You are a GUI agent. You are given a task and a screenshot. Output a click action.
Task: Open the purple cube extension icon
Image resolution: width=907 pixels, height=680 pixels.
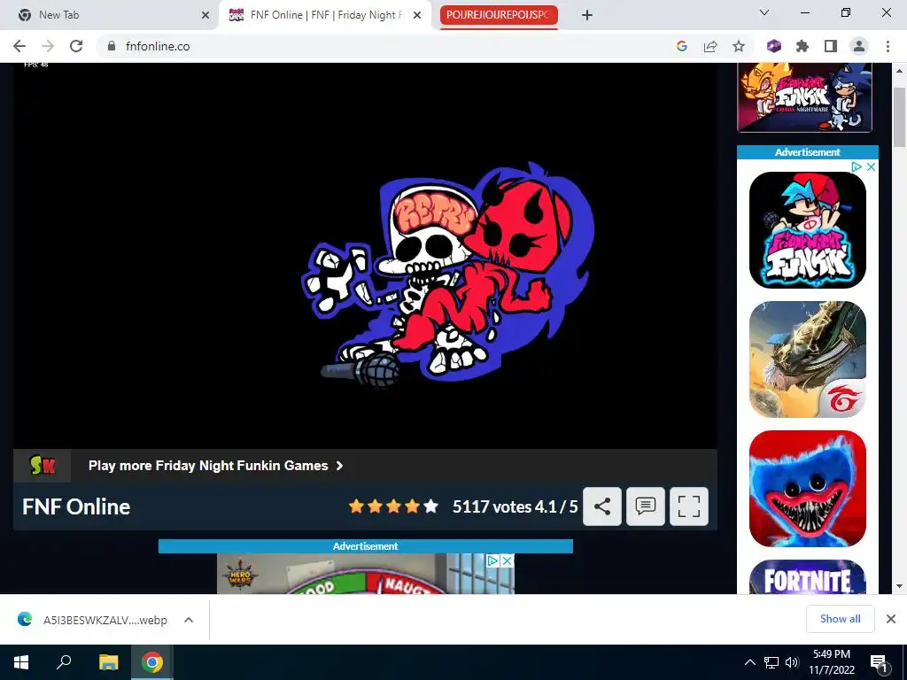774,46
